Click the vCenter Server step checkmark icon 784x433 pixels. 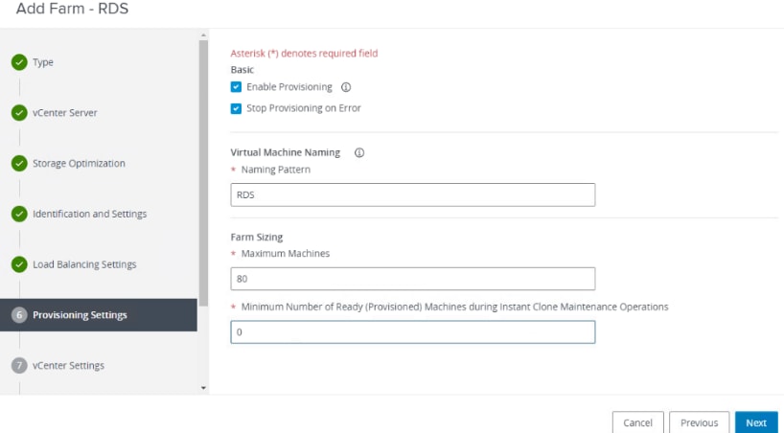[19, 112]
